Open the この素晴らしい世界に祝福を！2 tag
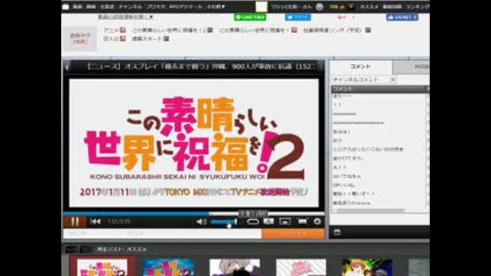491x276 pixels. pos(169,30)
